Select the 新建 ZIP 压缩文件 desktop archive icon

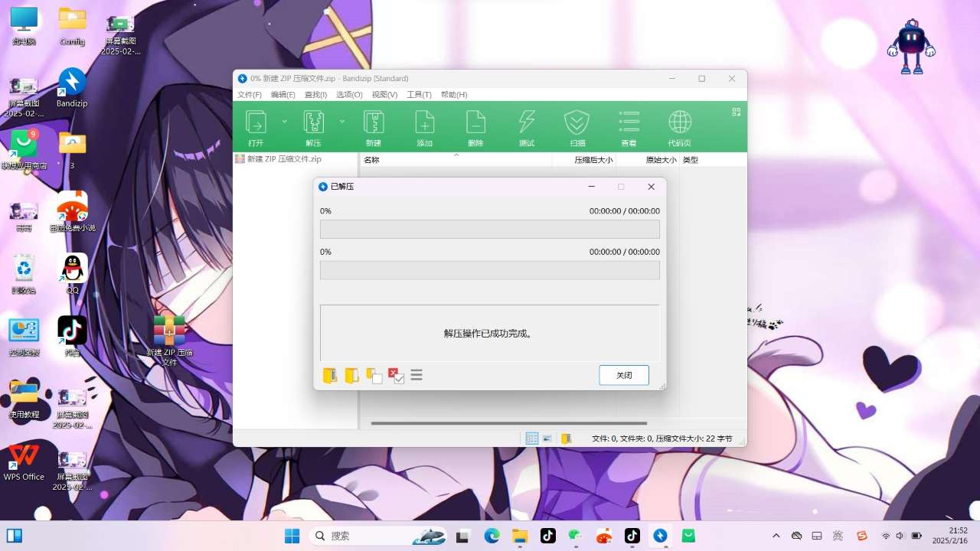169,341
